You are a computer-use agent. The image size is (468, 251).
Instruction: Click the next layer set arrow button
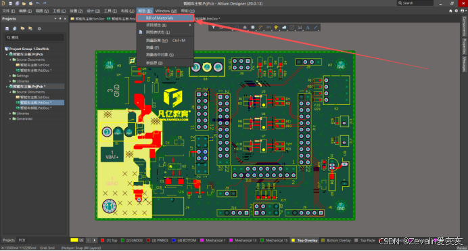tap(95, 240)
